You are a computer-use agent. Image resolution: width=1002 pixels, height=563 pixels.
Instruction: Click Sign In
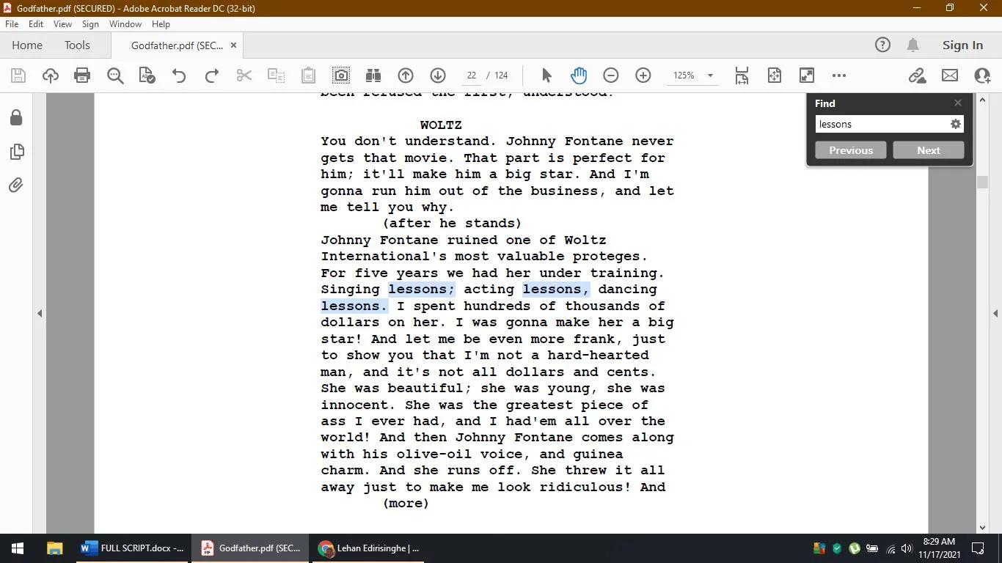(x=962, y=45)
